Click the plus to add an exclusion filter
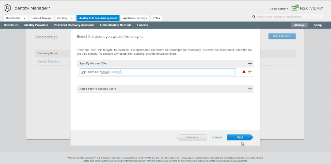Viewport: 331px width, 164px height. pos(250,89)
